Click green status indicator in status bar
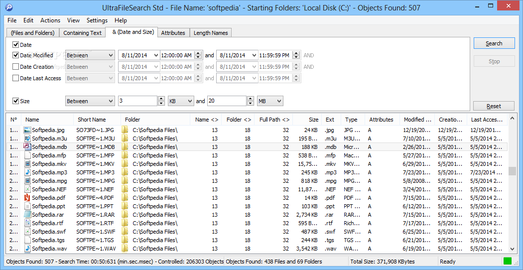Viewport: 523px width, 270px height. [508, 262]
